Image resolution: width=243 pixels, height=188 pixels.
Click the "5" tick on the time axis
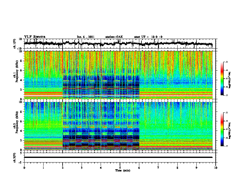(120, 168)
